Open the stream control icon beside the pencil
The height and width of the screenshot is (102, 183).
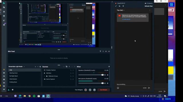(x=120, y=6)
